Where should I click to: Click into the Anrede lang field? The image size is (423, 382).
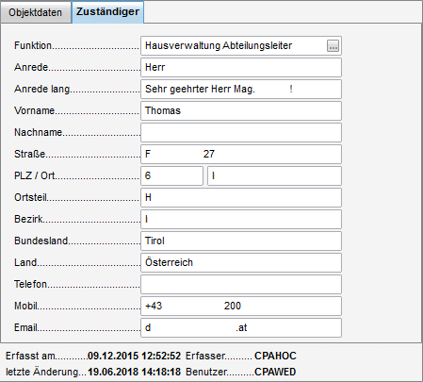point(241,90)
